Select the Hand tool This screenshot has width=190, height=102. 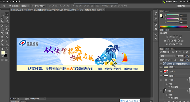pyautogui.click(x=2, y=49)
